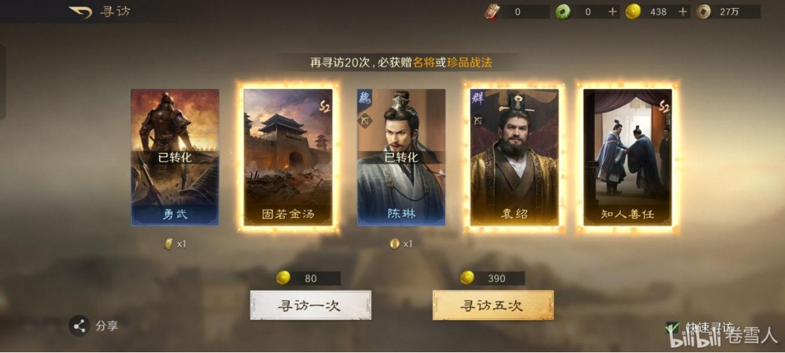This screenshot has width=785, height=353.
Task: Add gold coins via the plus next to 438
Action: [683, 12]
